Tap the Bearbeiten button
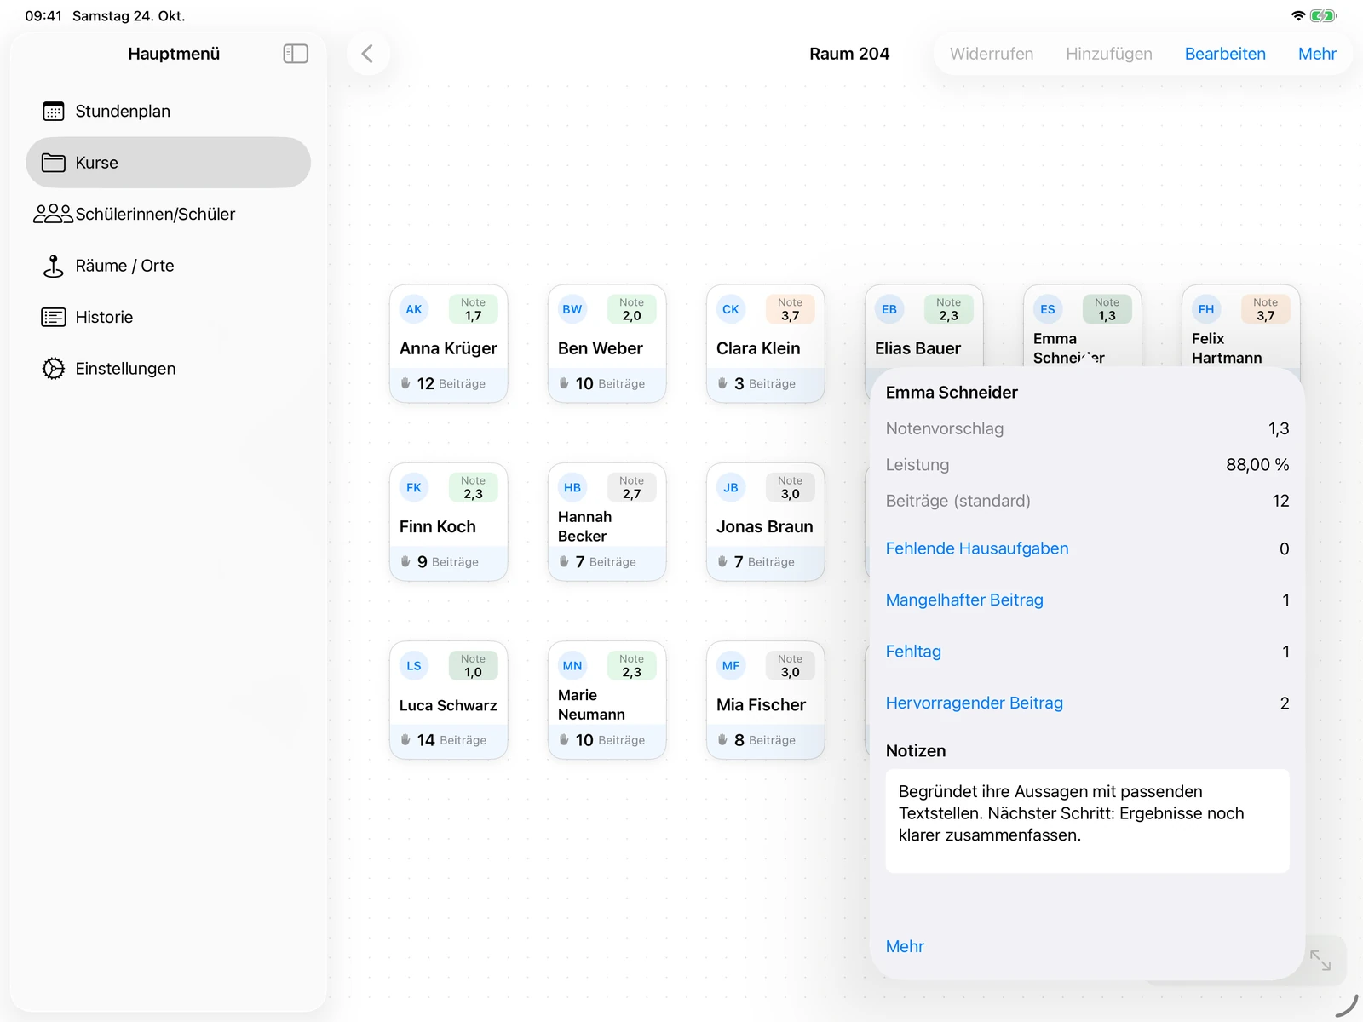 (x=1225, y=54)
